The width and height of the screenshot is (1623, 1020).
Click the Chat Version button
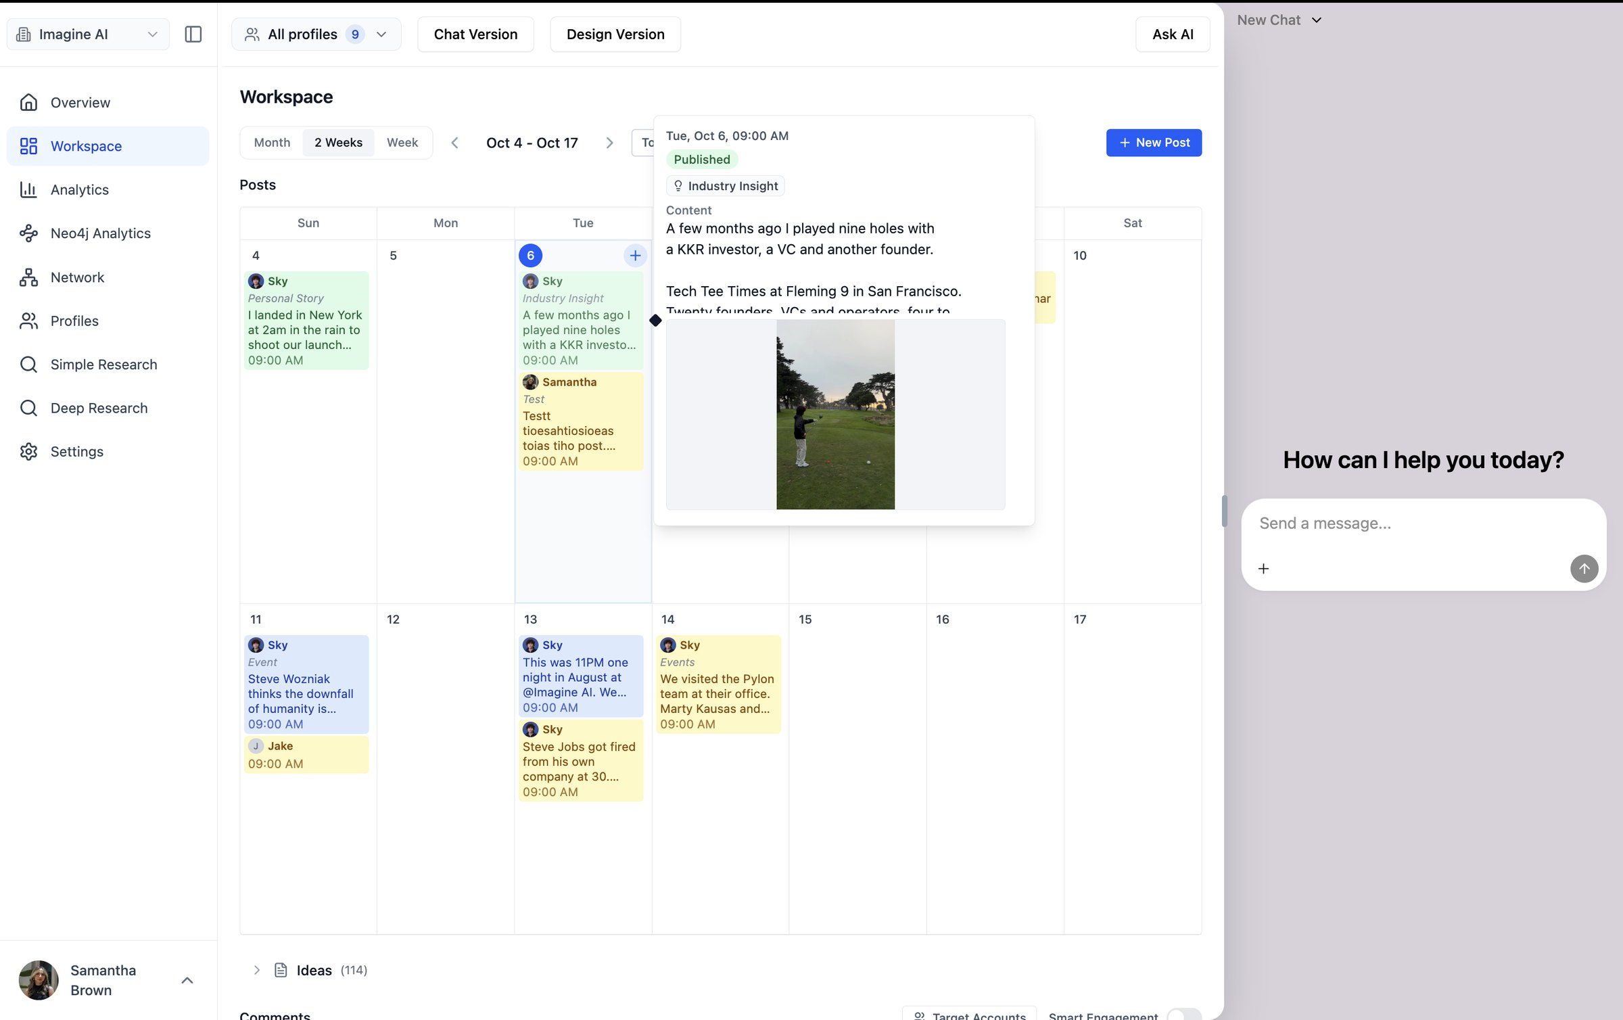point(475,34)
